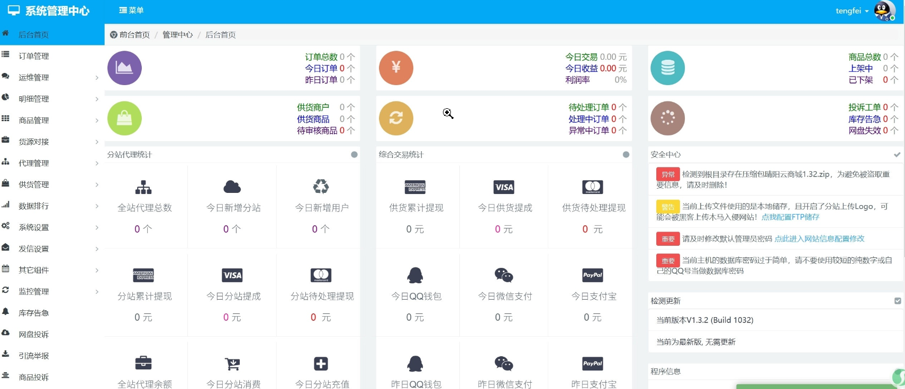Toggle the 检测更新 panel checkbox icon
The height and width of the screenshot is (389, 905).
pyautogui.click(x=898, y=301)
